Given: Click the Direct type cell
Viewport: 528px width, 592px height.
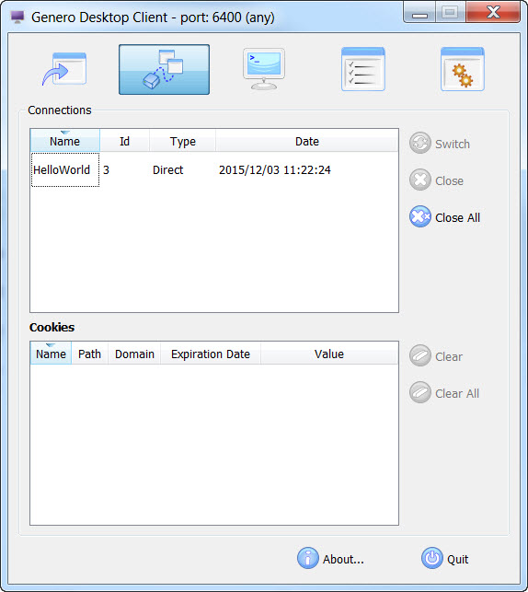Looking at the screenshot, I should coord(182,170).
